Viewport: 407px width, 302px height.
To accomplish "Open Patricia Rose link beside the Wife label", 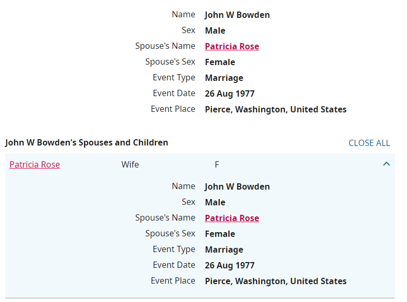I will click(x=35, y=165).
